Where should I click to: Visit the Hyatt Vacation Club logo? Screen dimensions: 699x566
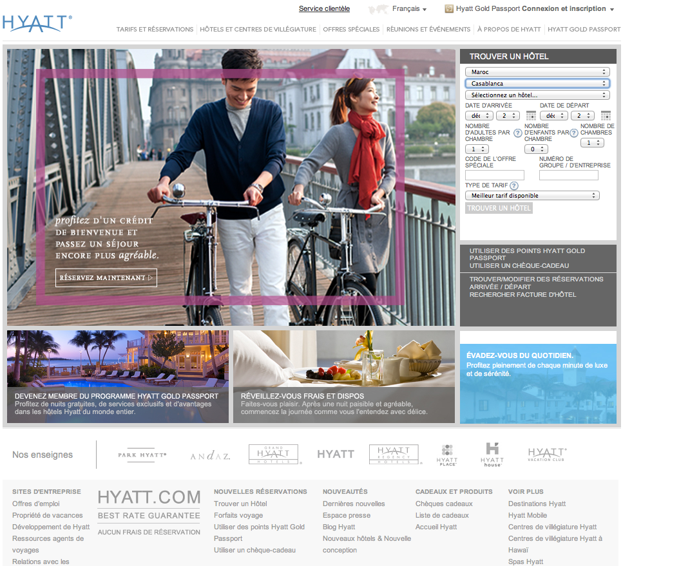[547, 454]
